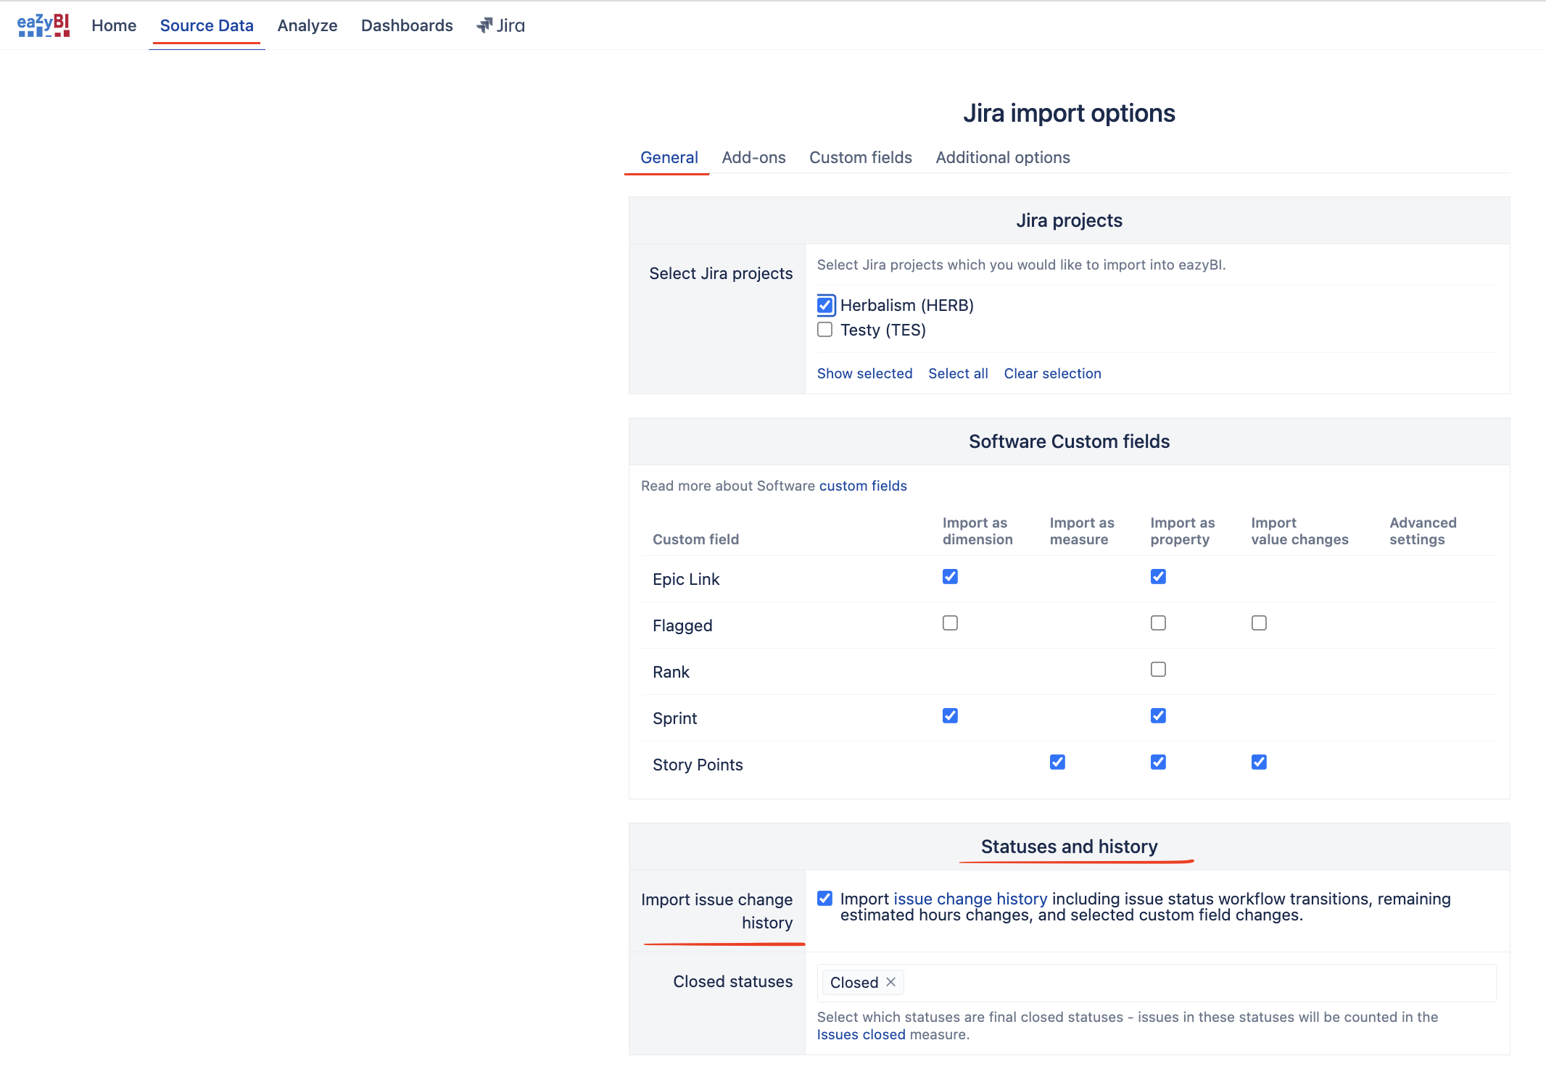This screenshot has height=1077, width=1546.
Task: Open the Analyze section
Action: click(307, 25)
